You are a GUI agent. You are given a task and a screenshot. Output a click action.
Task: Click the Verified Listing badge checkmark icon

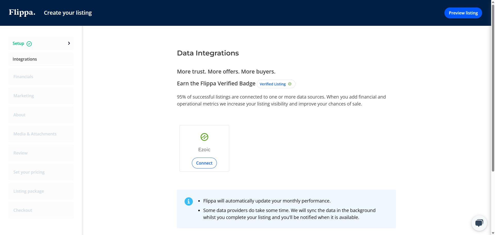point(290,84)
